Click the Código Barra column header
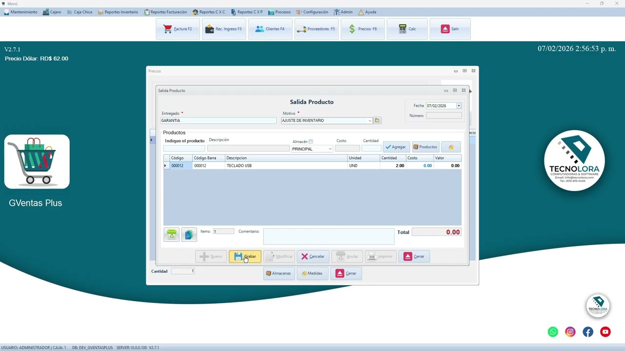Viewport: 625px width, 351px height. tap(208, 158)
